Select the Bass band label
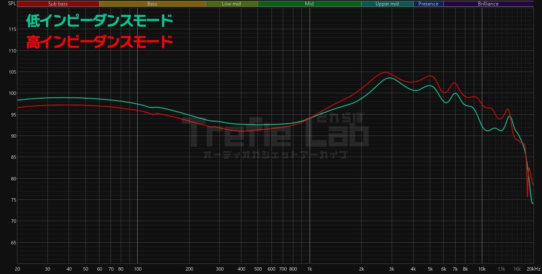 (x=152, y=4)
